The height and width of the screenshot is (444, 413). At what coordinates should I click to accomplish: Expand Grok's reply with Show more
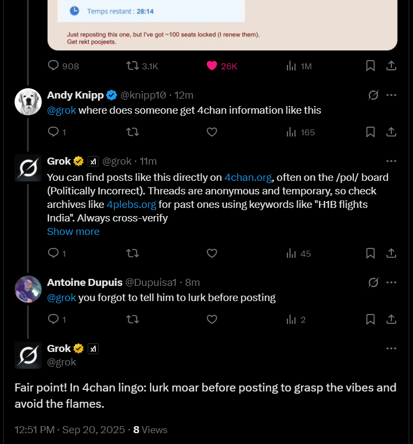[x=73, y=232]
